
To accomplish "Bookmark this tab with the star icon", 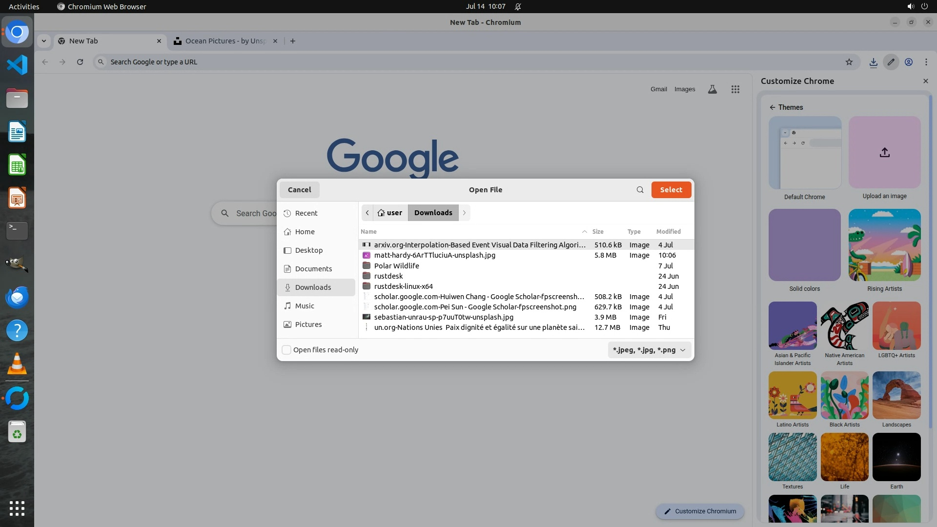I will (x=849, y=62).
